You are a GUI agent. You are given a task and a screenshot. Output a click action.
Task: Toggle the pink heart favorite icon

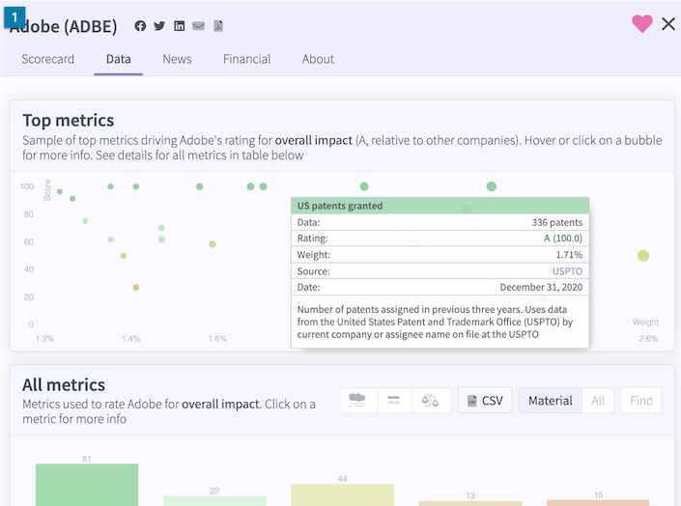642,24
